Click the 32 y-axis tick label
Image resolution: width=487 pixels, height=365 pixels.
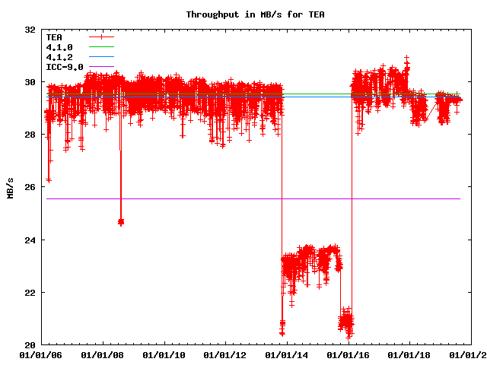click(29, 30)
